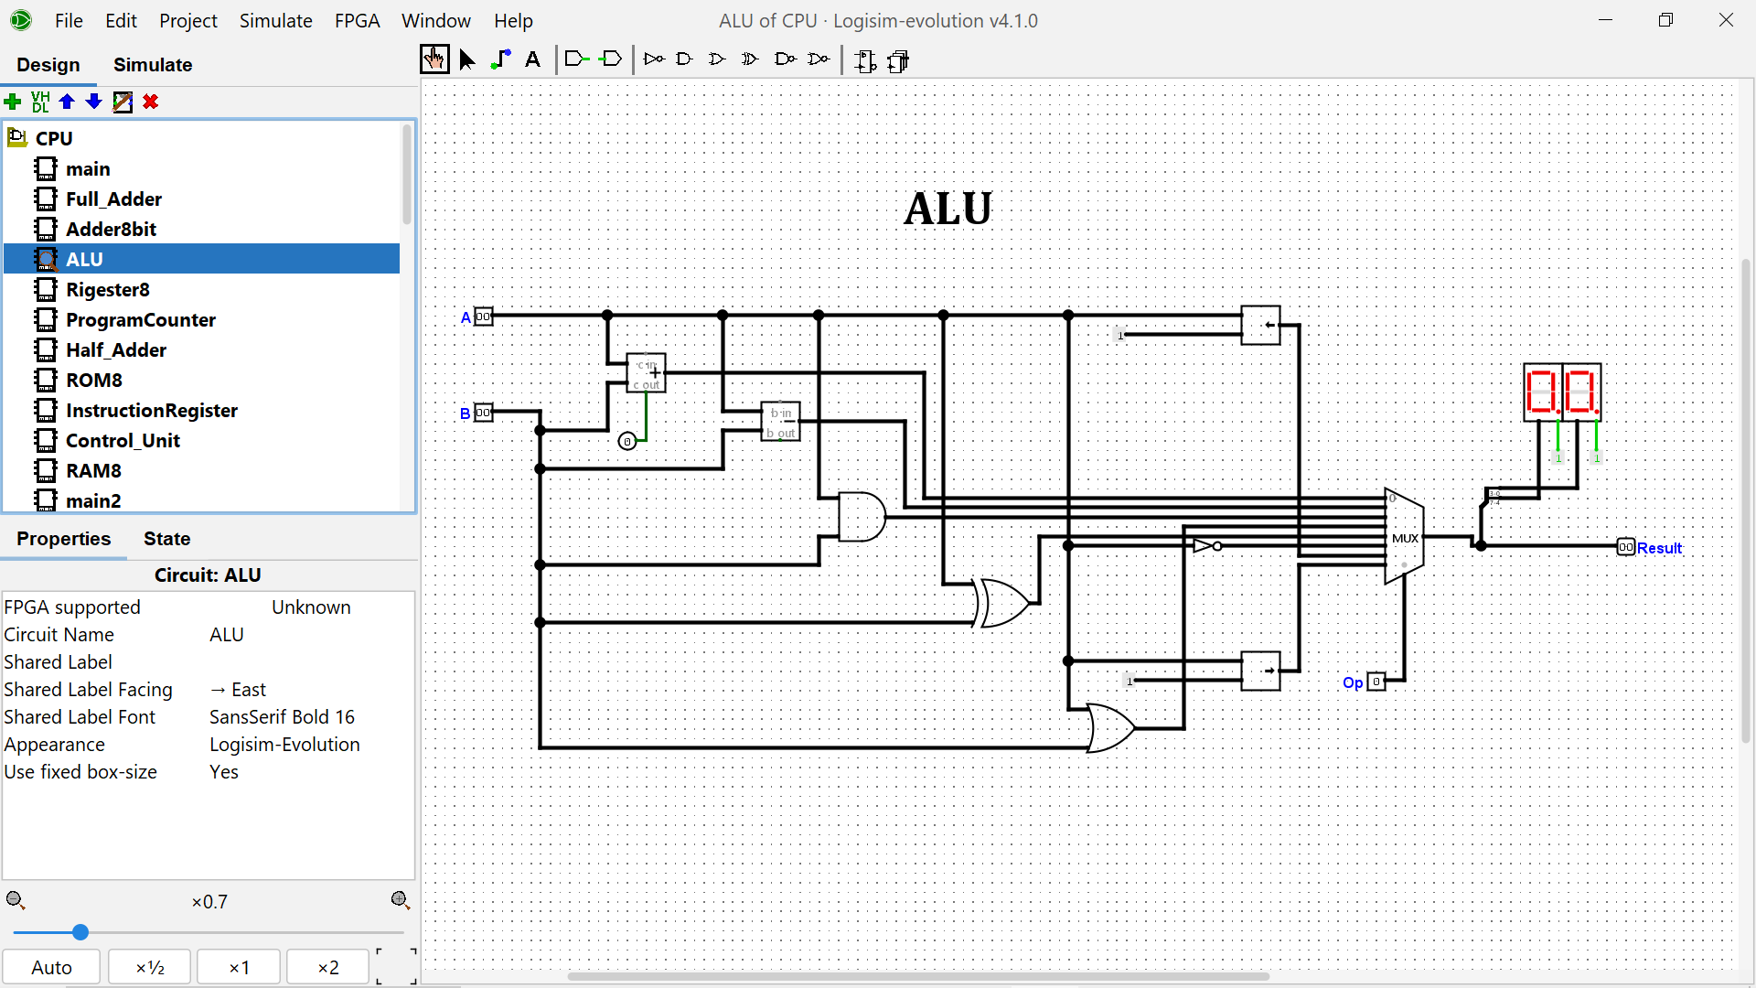Add an input pin from toolbar

point(576,59)
